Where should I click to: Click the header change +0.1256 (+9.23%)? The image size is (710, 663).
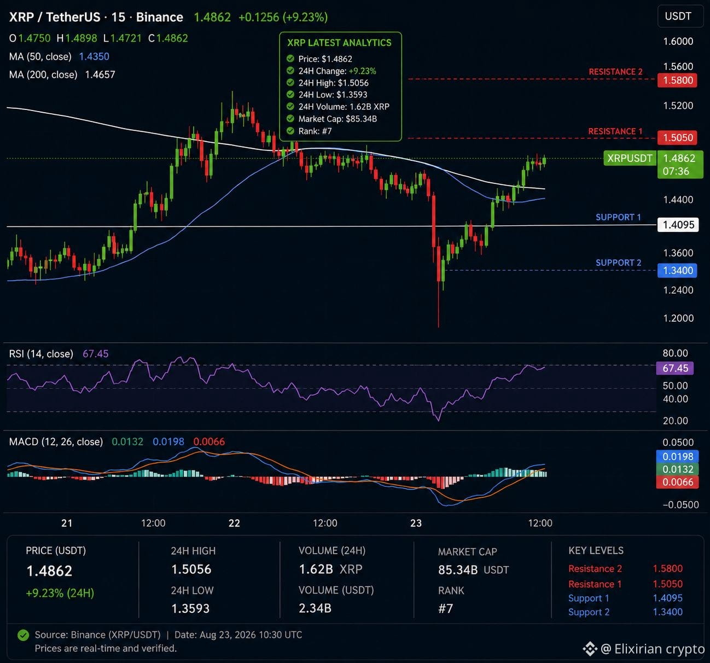click(x=283, y=17)
